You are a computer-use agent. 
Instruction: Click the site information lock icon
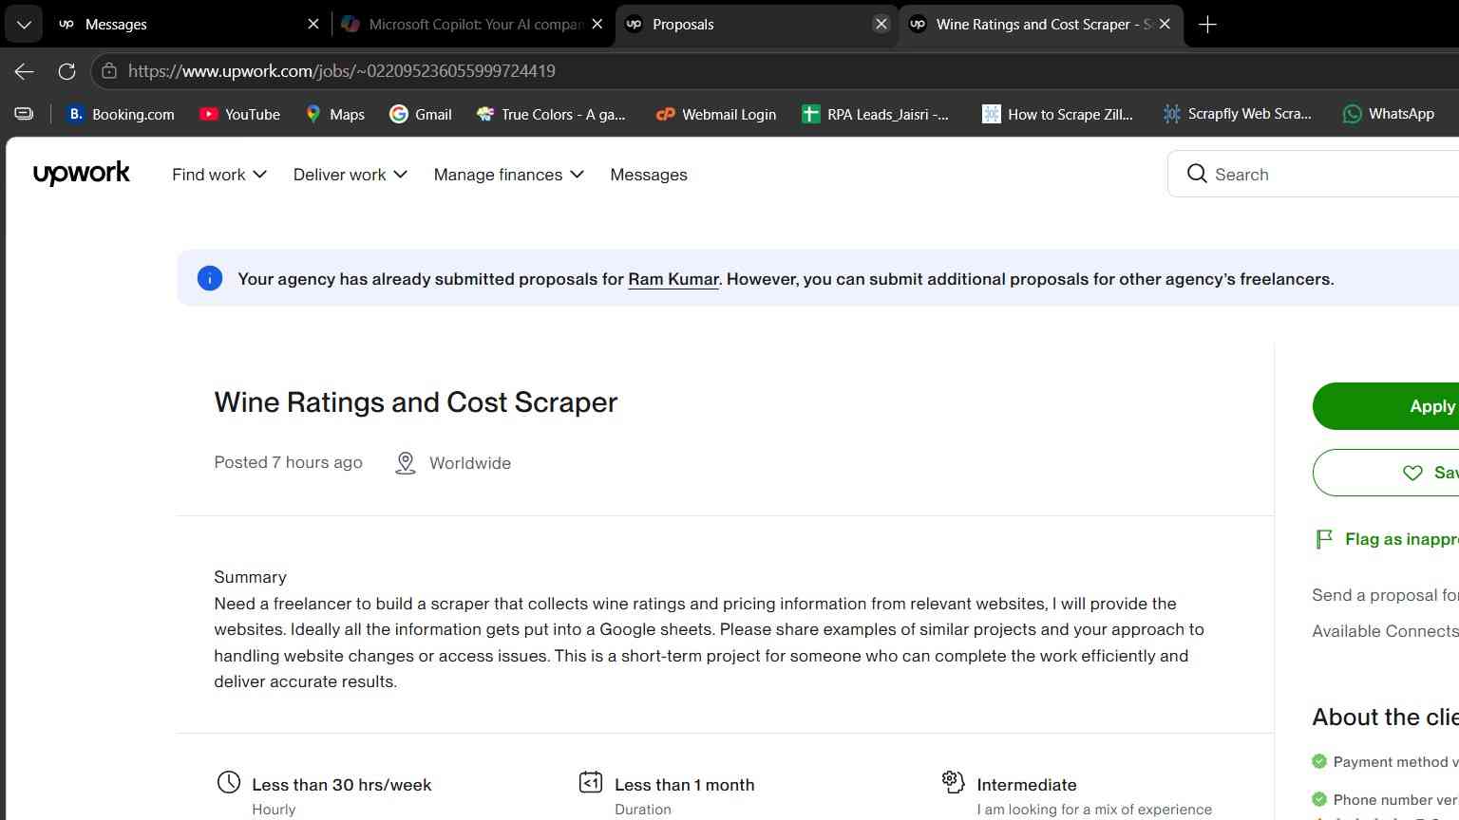click(109, 71)
